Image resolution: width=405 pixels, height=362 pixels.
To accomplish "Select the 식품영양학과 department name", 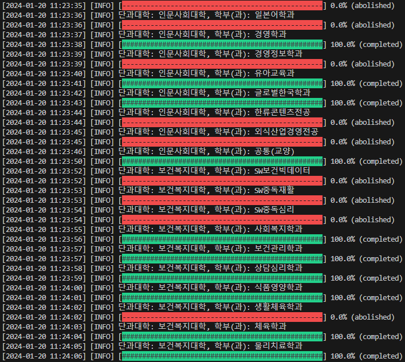I will 278,288.
